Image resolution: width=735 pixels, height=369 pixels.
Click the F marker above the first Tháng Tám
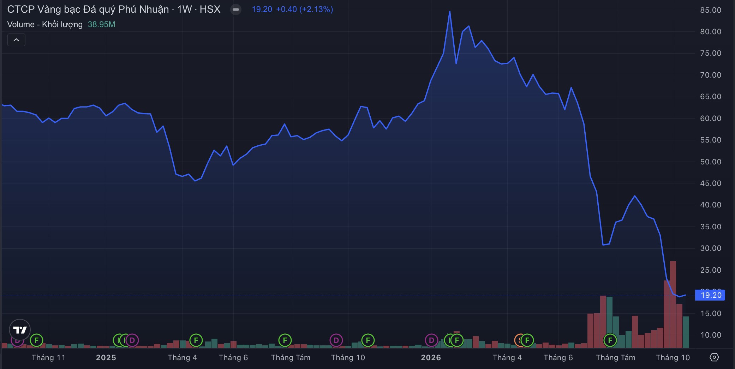(x=285, y=340)
